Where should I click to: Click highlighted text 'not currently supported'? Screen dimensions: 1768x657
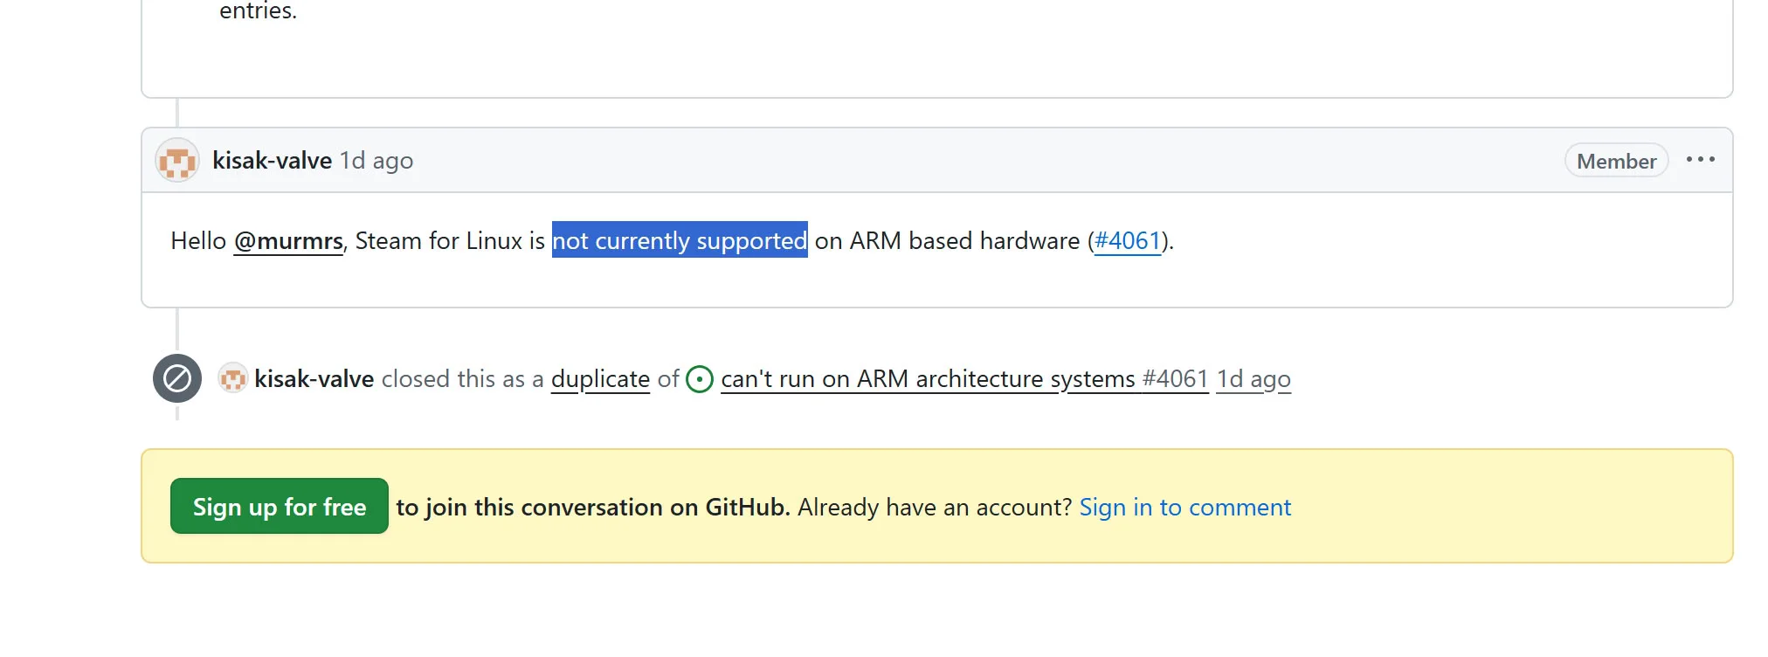click(680, 240)
